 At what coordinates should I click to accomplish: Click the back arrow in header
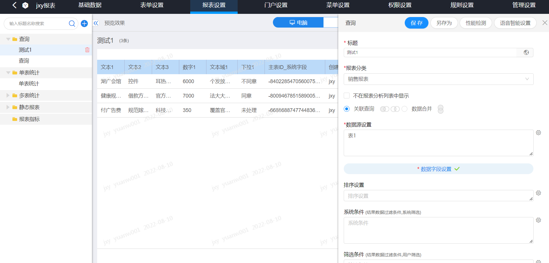pyautogui.click(x=14, y=5)
